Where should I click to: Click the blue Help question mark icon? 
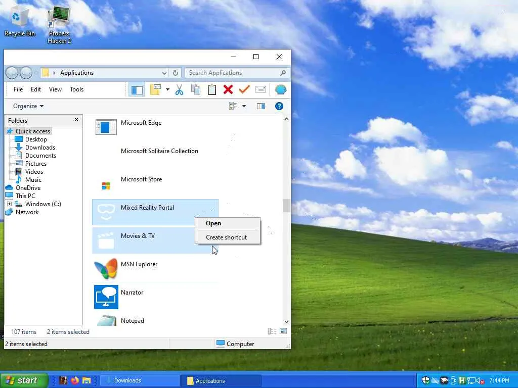[x=279, y=106]
